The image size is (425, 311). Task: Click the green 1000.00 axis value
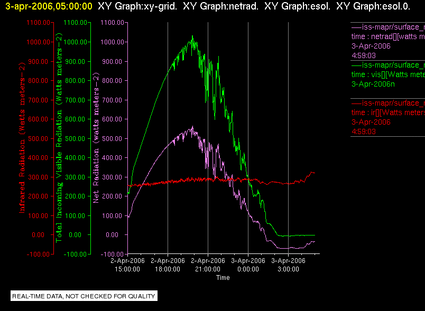(76, 42)
